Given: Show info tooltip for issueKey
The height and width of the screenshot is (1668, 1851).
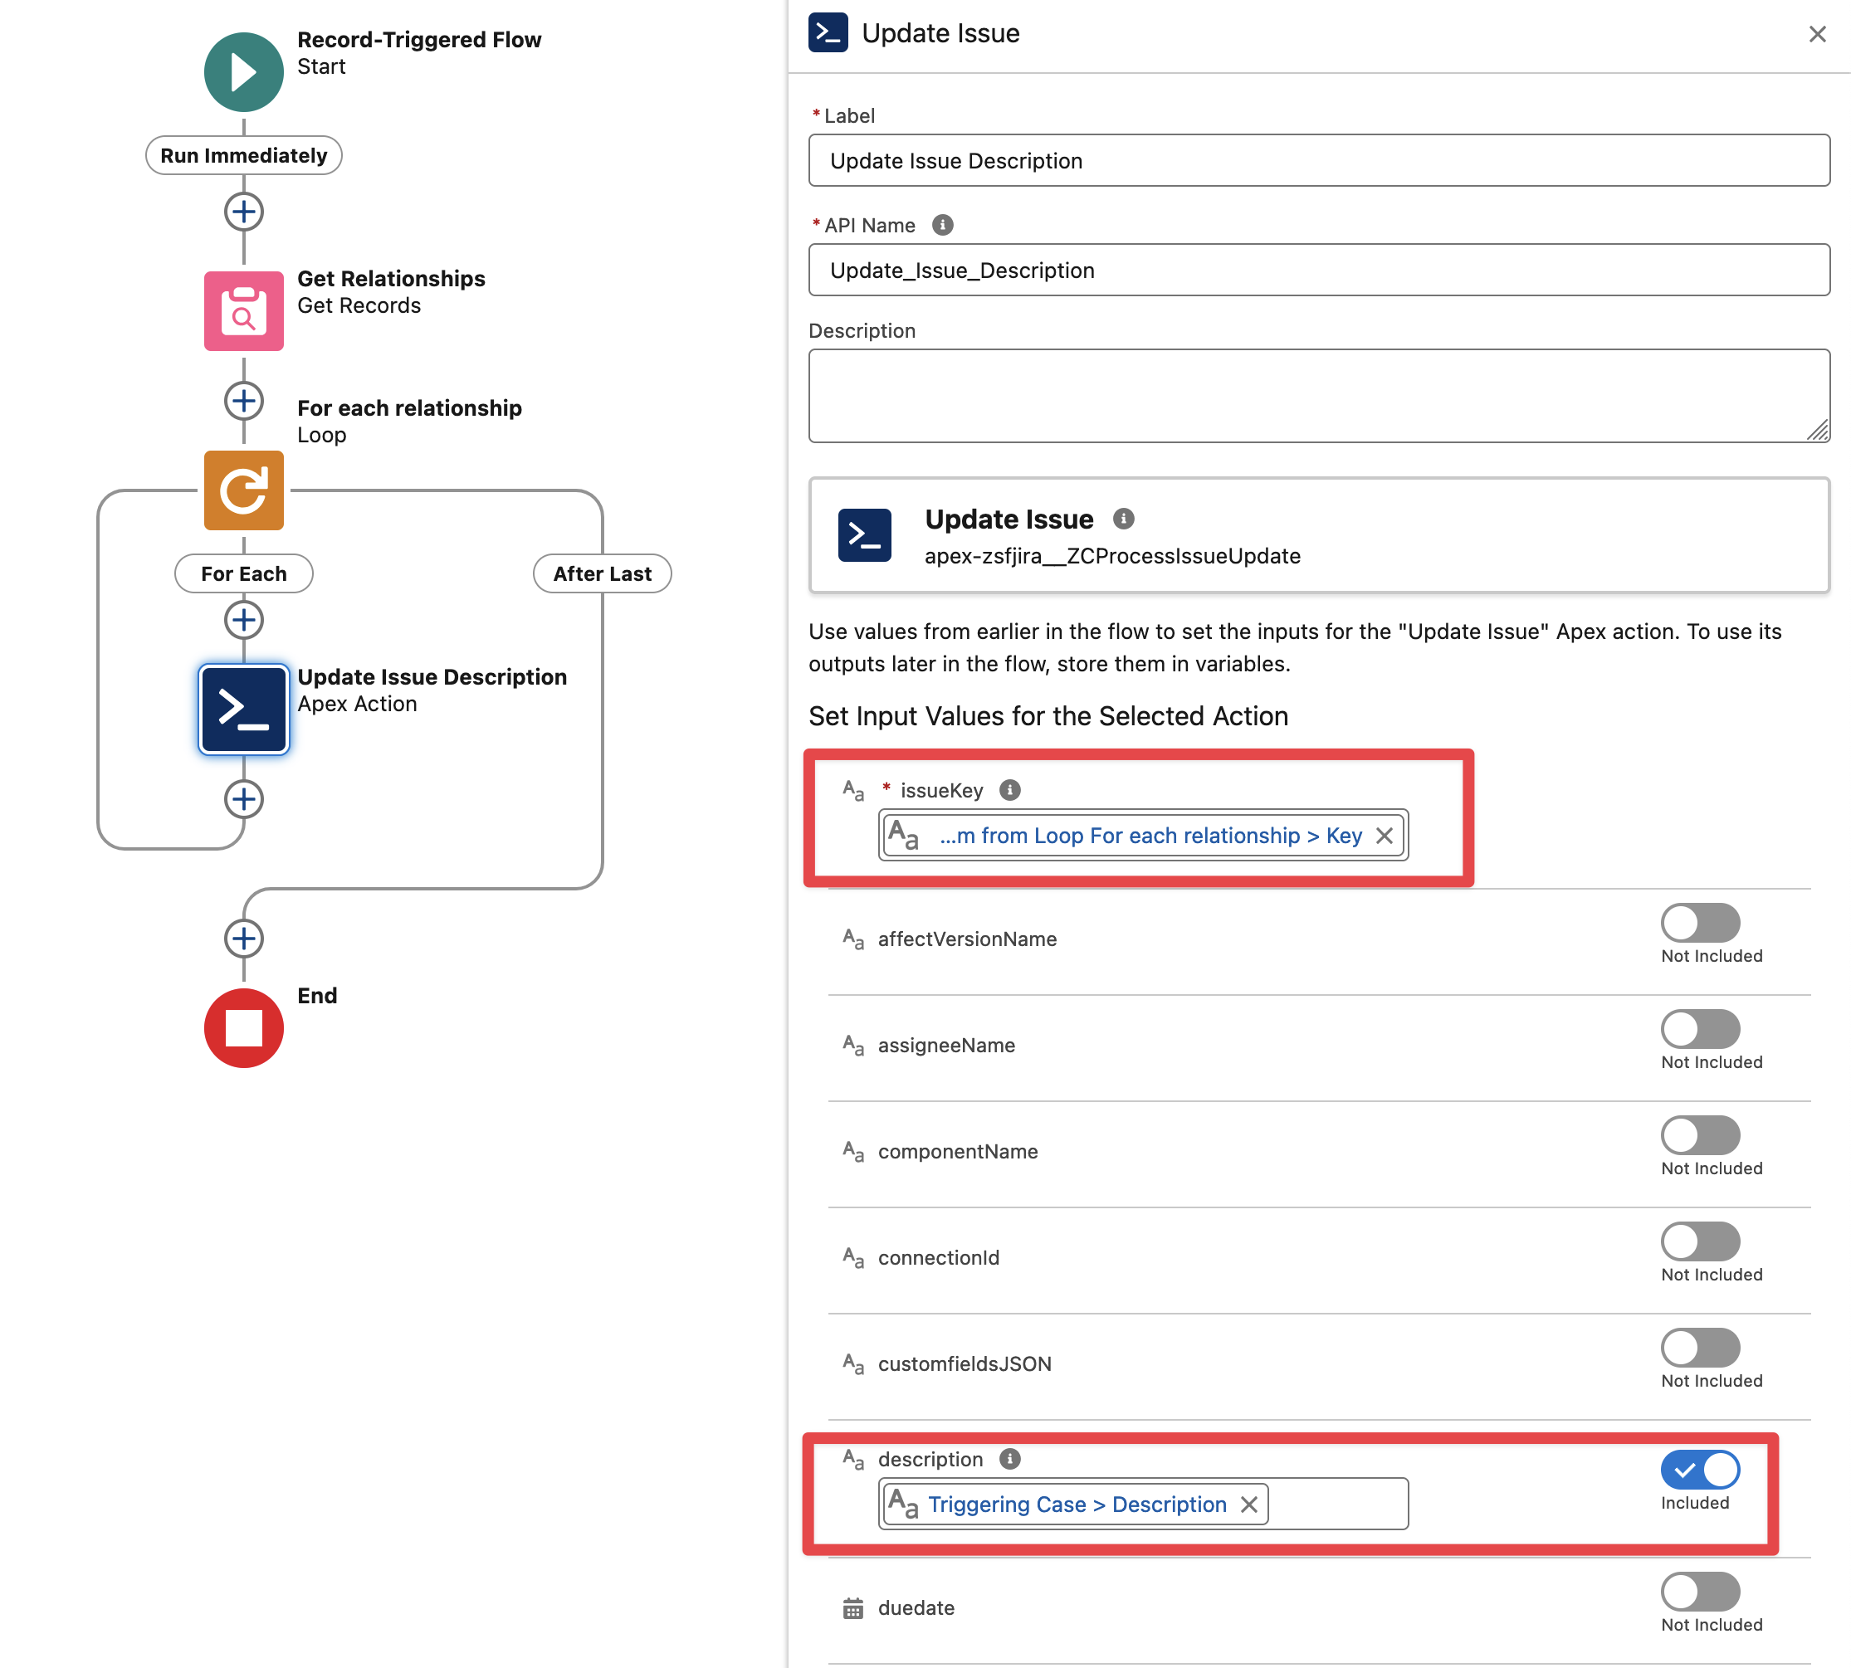Looking at the screenshot, I should [1009, 790].
